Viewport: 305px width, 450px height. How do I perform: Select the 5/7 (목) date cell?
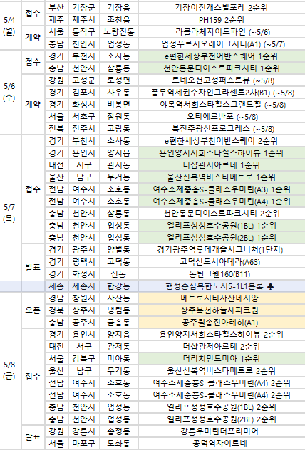coord(9,213)
